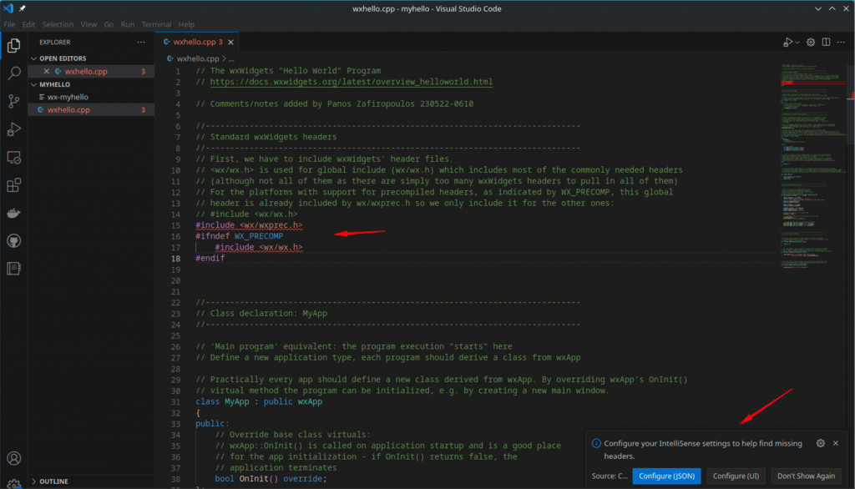Open the notification gear options

click(x=821, y=443)
